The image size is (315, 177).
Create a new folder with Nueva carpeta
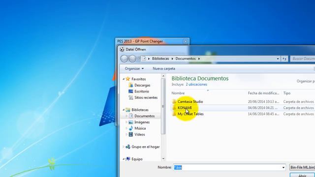pos(164,69)
